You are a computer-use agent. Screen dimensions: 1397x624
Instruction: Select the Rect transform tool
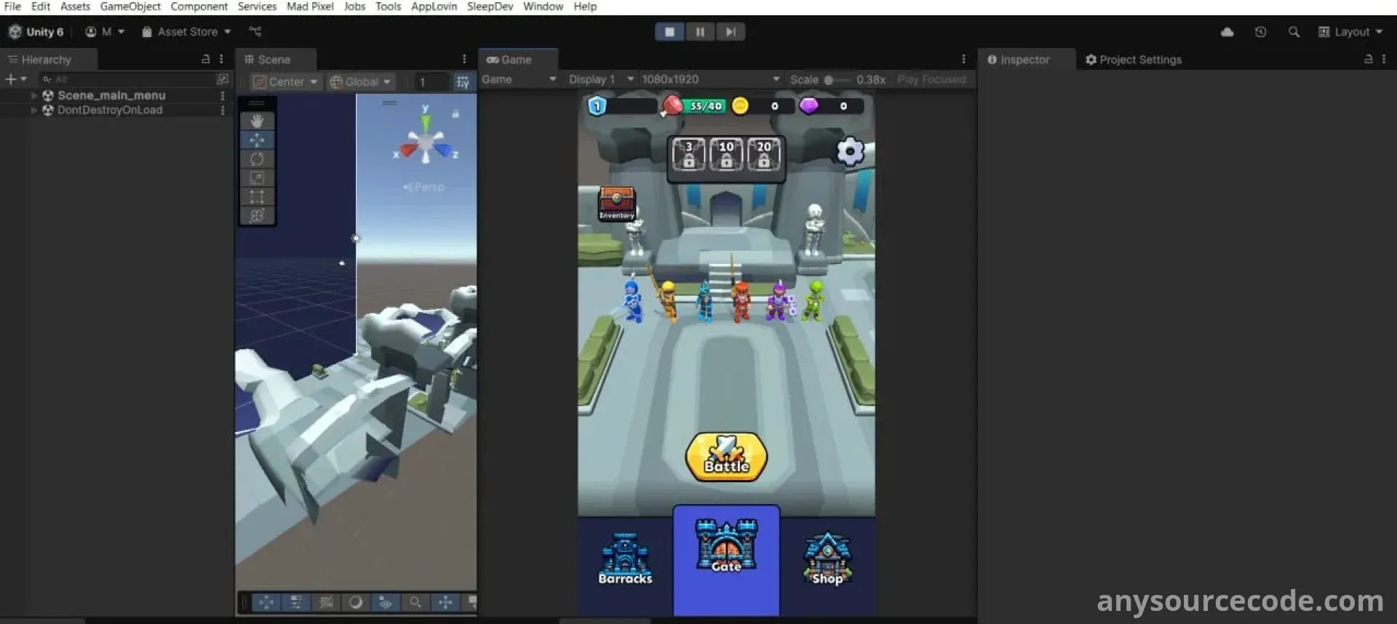tap(257, 196)
